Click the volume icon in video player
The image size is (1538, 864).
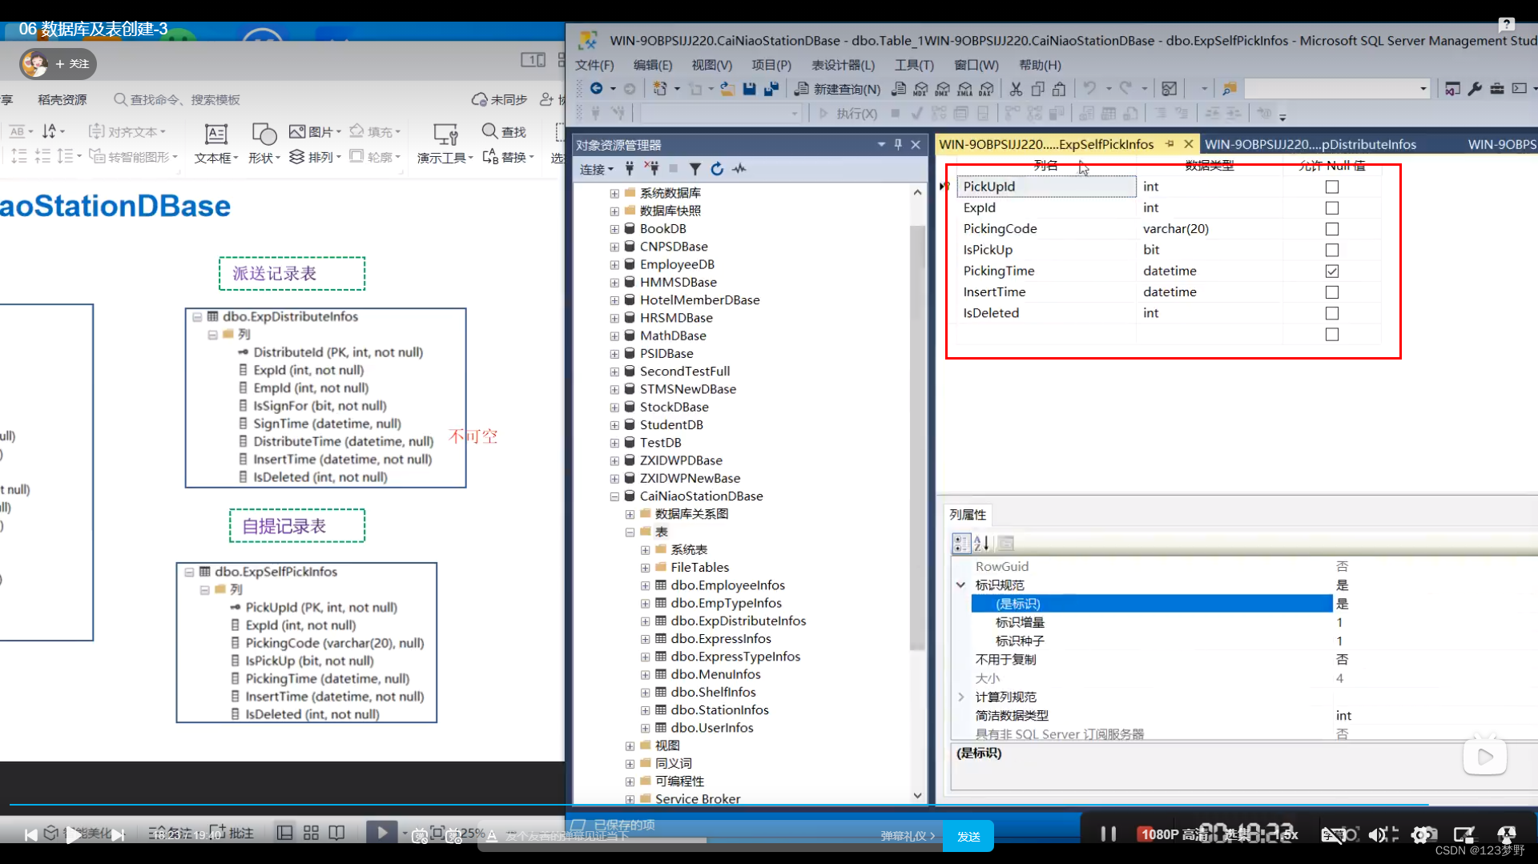pos(1376,835)
